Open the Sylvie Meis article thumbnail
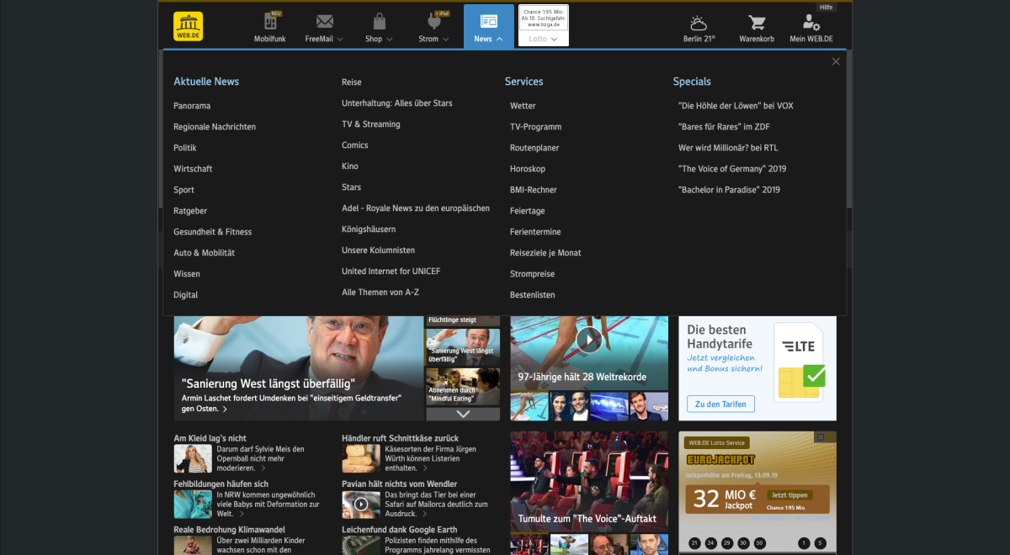 [x=193, y=458]
